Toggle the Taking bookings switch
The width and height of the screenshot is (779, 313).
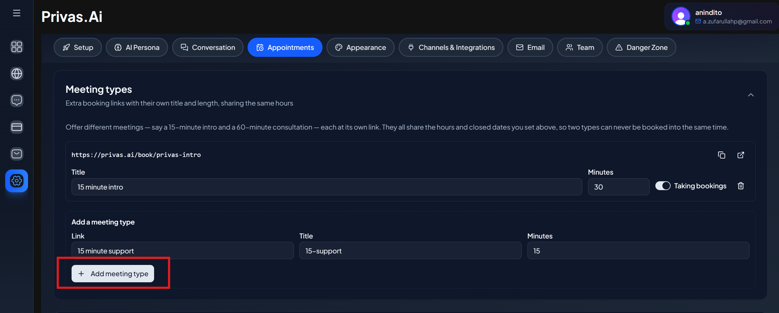point(663,186)
